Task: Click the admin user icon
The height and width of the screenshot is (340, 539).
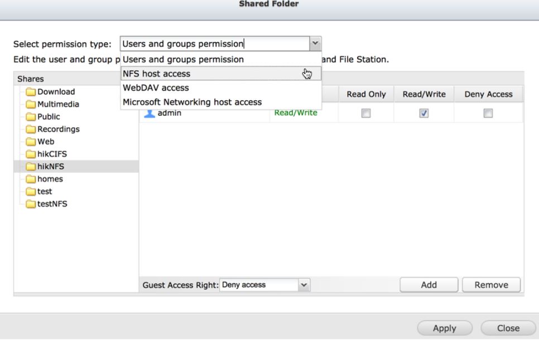Action: tap(149, 113)
